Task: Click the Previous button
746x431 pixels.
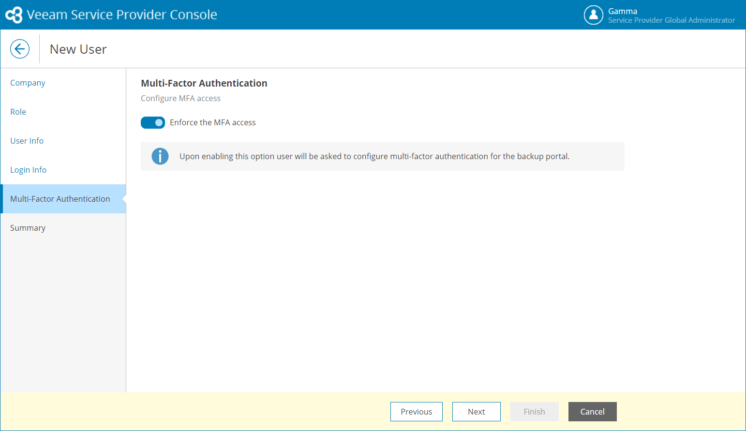Action: pos(416,412)
